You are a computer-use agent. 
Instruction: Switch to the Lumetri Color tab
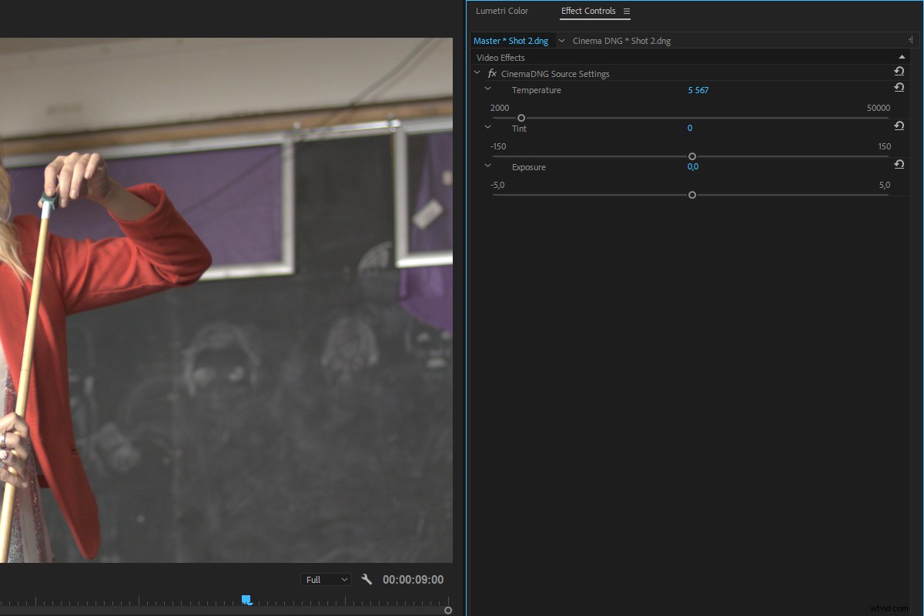click(x=502, y=11)
